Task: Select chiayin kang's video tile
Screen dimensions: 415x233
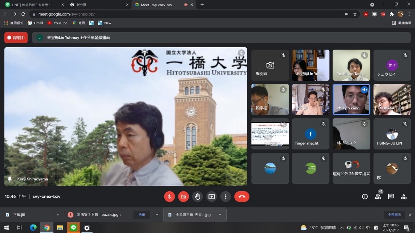Action: 351,100
